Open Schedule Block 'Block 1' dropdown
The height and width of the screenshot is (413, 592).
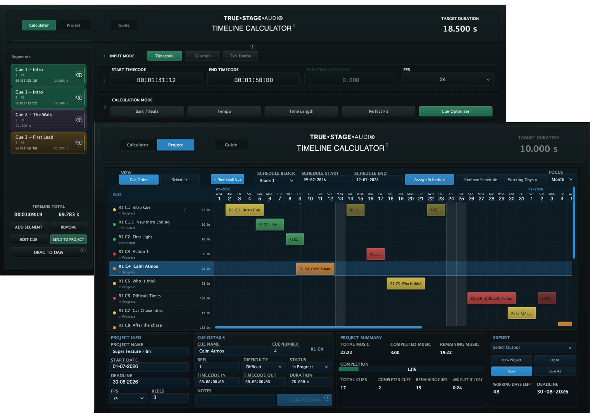(276, 180)
